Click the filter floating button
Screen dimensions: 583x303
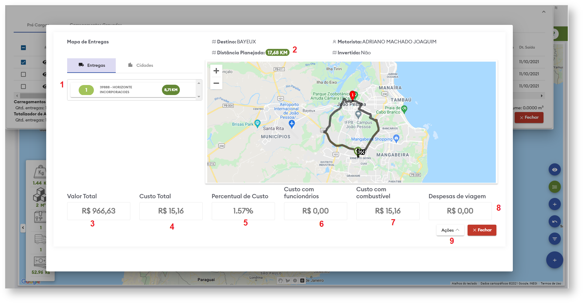554,239
